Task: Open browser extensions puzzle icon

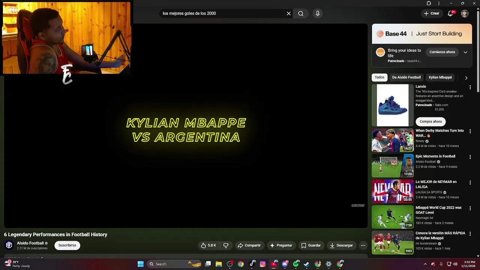Action: click(x=429, y=3)
